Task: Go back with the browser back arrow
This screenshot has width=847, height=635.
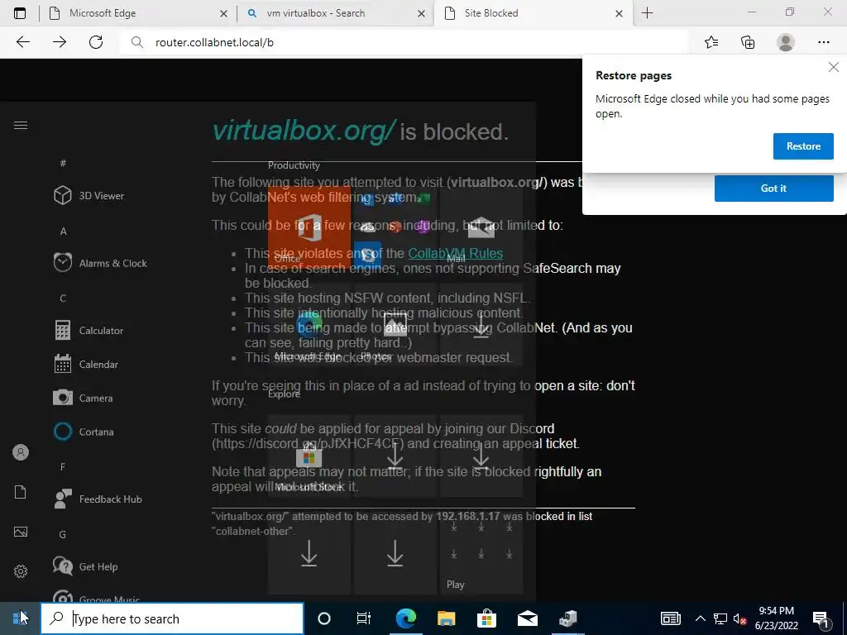Action: pyautogui.click(x=22, y=42)
